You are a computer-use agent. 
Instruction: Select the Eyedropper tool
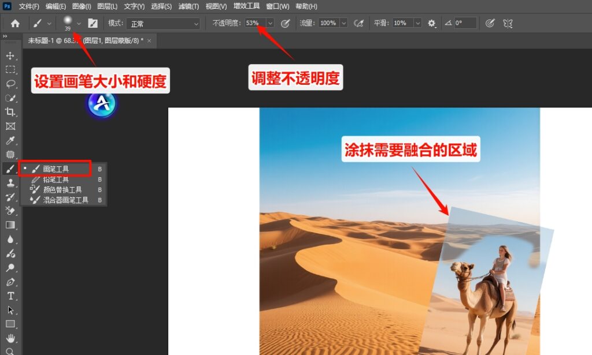pyautogui.click(x=10, y=140)
